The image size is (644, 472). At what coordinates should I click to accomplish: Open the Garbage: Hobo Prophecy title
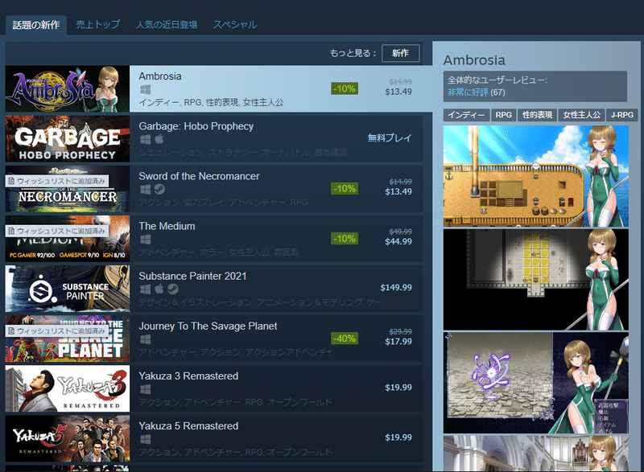tap(196, 126)
